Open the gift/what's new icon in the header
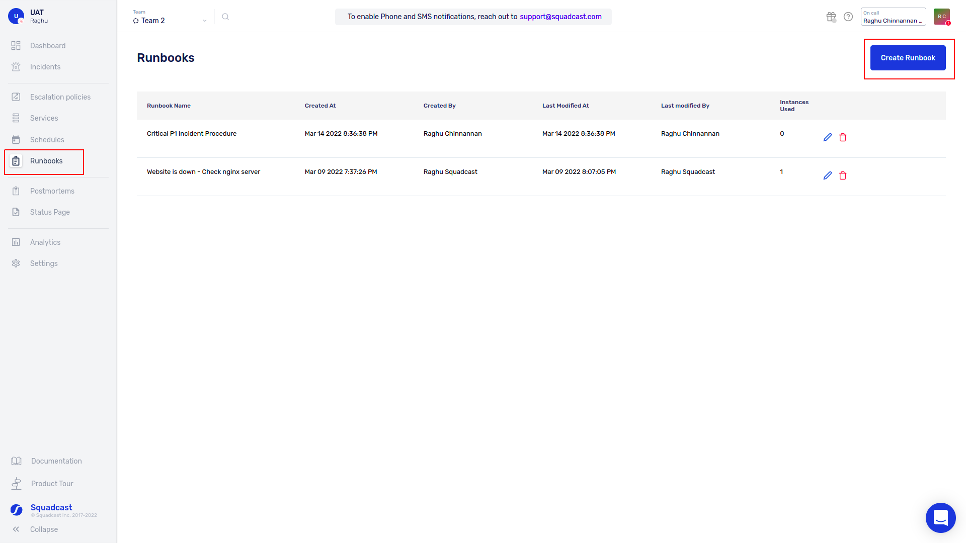This screenshot has height=543, width=966. coord(831,17)
